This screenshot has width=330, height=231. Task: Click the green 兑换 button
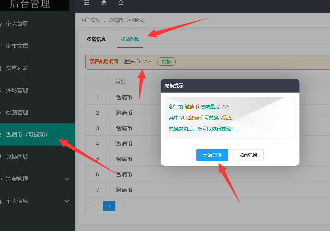click(x=167, y=62)
